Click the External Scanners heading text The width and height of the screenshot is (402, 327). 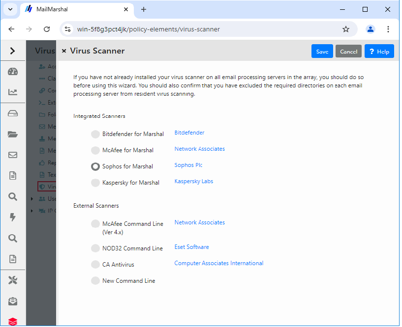(x=96, y=206)
